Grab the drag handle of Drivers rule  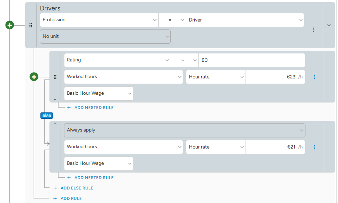tap(31, 25)
